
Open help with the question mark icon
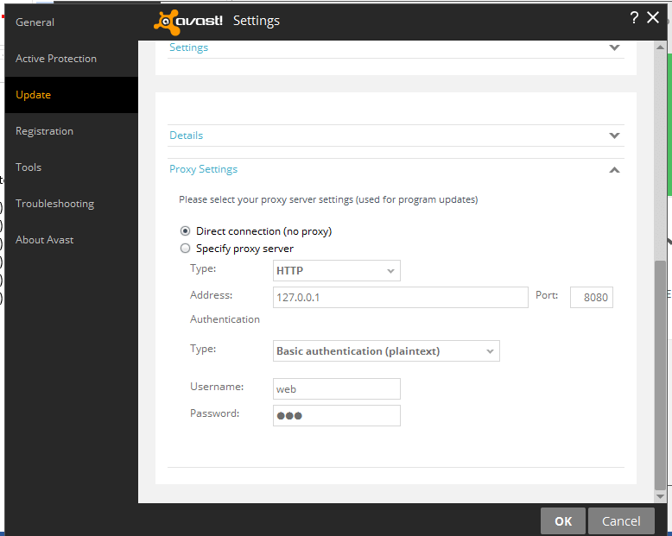click(x=634, y=17)
